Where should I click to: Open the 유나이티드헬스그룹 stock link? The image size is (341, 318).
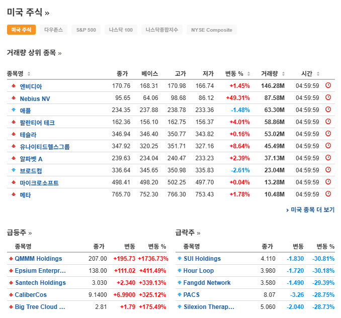point(45,147)
